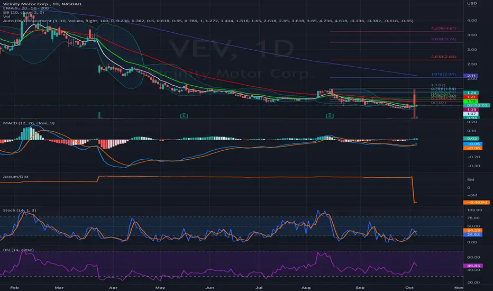Viewport: 493px width, 291px height.
Task: Click the 46.85 RSI value tag
Action: coord(473,266)
